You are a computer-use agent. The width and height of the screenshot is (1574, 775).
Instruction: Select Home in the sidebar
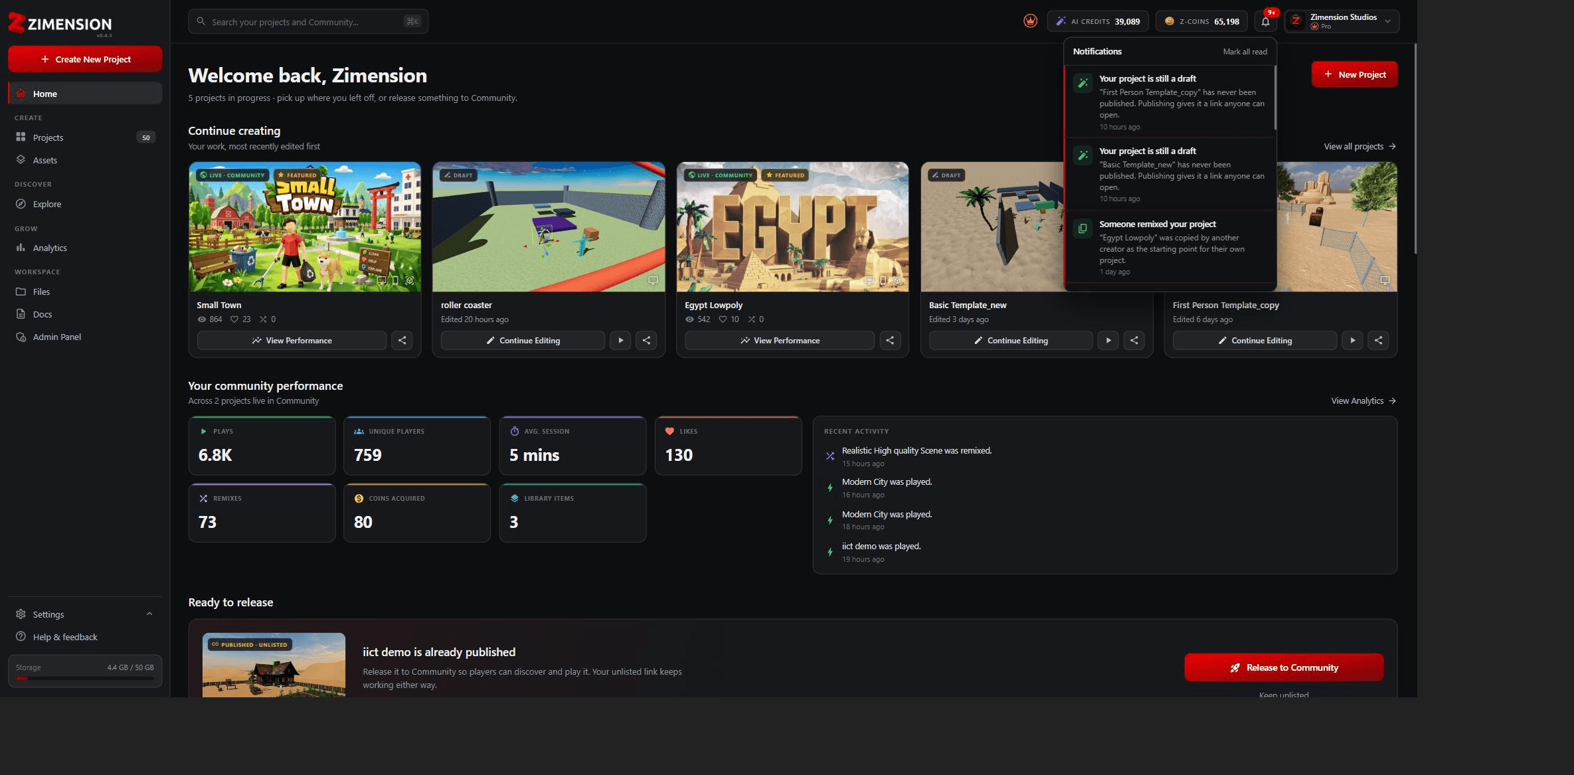(85, 94)
